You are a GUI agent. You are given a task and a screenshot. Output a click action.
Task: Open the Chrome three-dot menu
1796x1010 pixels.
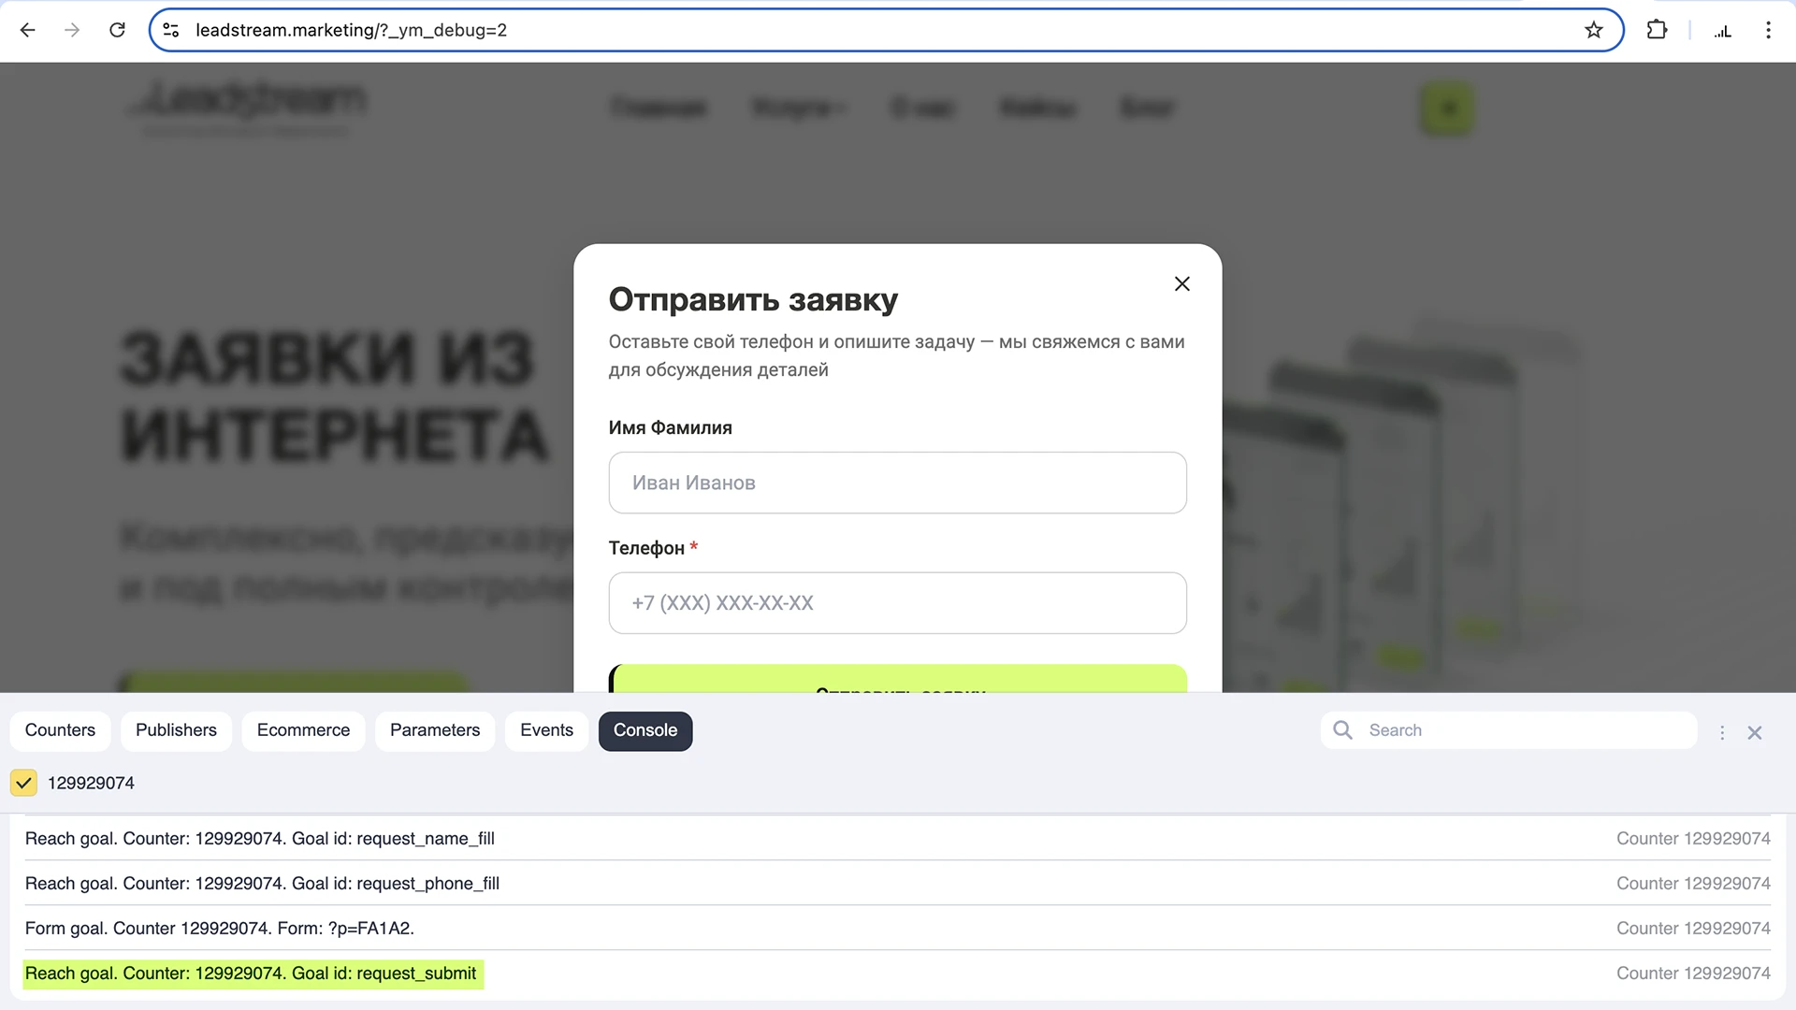click(1768, 30)
